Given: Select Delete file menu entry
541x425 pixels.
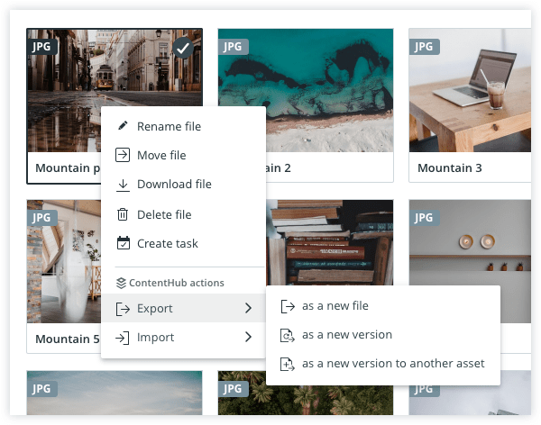Looking at the screenshot, I should point(183,214).
